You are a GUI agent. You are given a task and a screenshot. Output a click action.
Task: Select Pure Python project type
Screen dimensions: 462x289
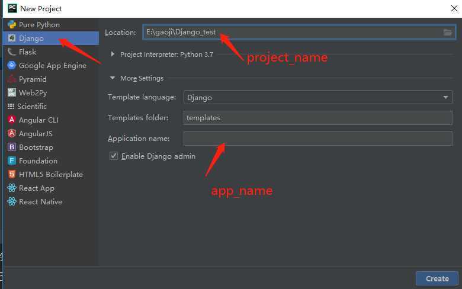(51, 24)
